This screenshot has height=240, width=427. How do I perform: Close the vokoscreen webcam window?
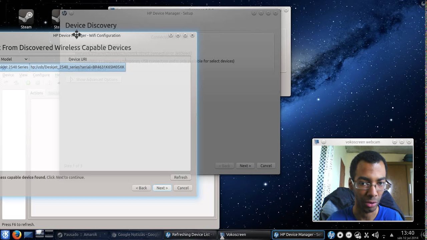tap(409, 142)
